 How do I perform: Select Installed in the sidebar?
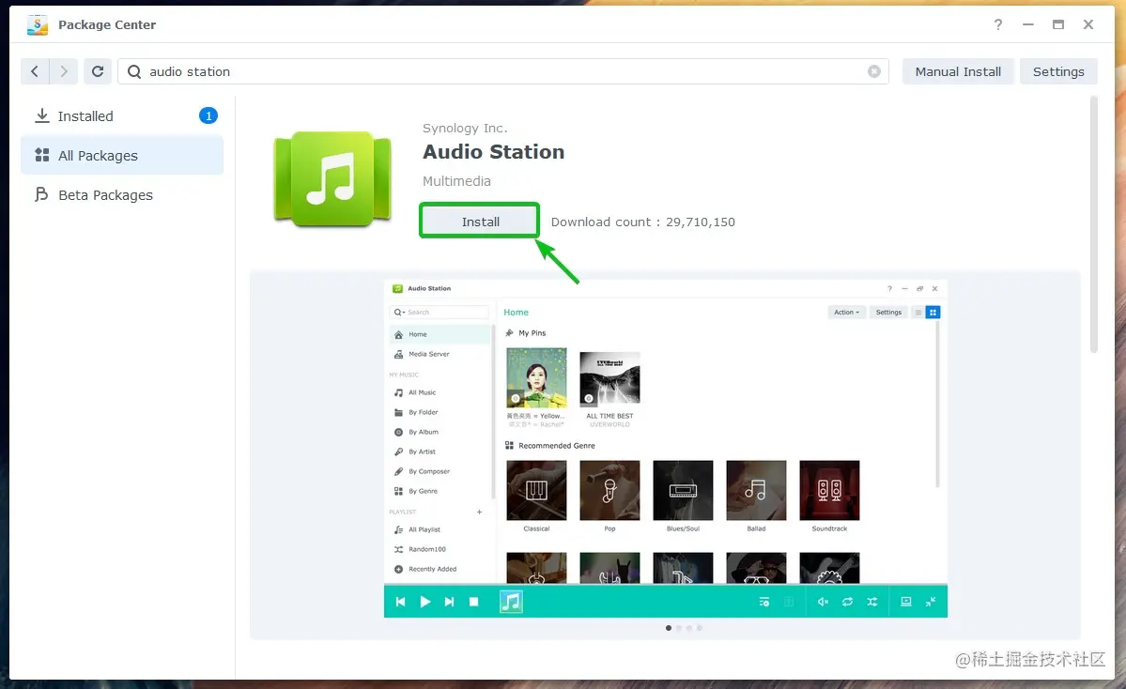[x=122, y=116]
